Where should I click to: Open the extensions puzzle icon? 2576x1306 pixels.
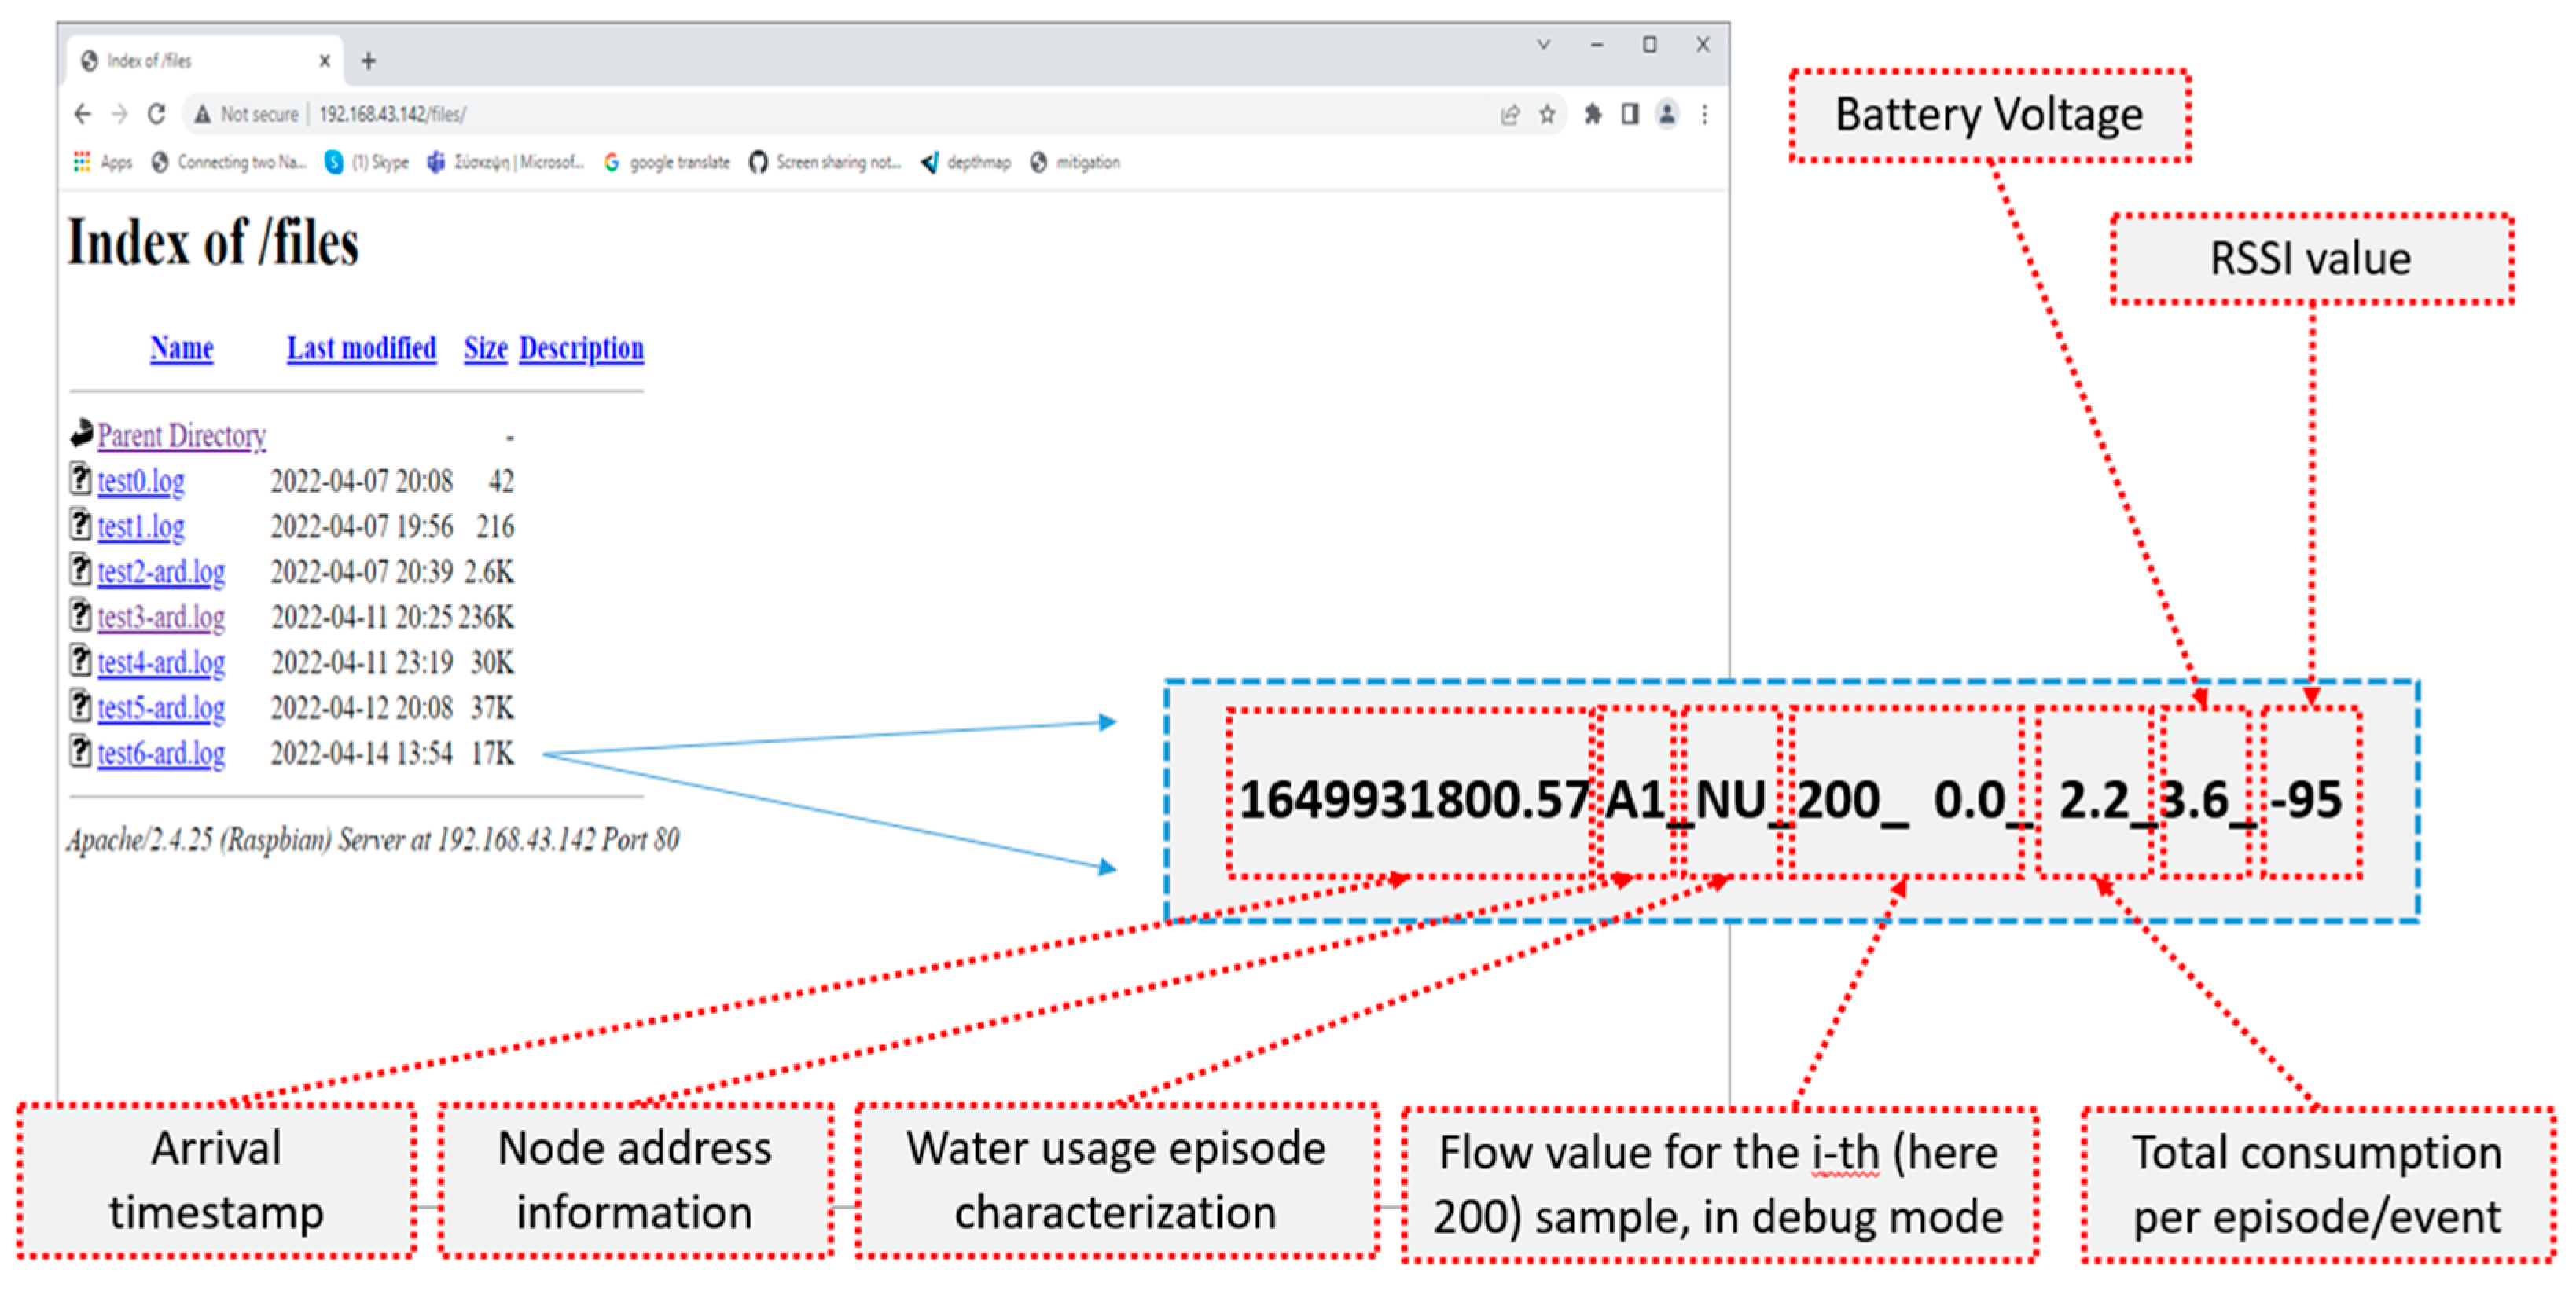1593,114
